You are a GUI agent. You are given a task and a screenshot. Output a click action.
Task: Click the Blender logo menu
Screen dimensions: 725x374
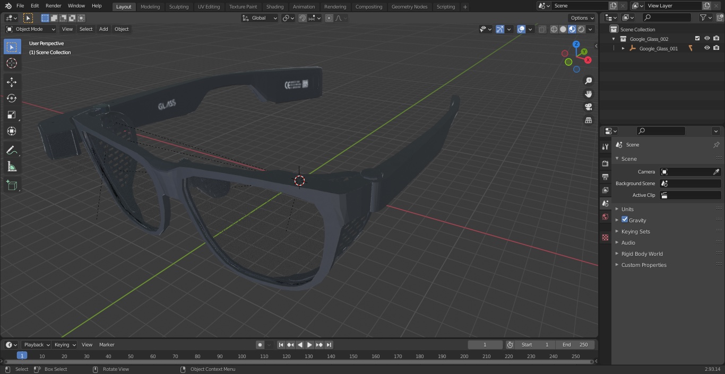[x=8, y=6]
